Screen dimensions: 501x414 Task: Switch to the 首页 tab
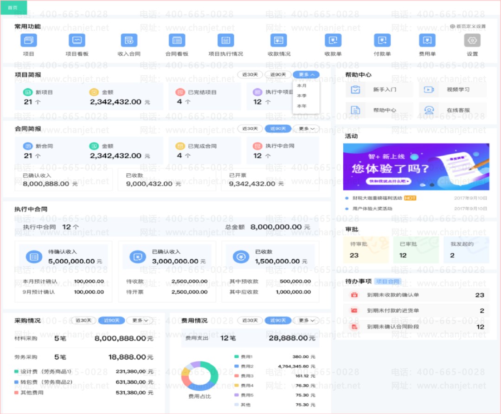pyautogui.click(x=13, y=7)
